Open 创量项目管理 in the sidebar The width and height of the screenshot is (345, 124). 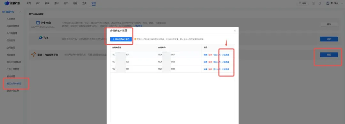13,26
